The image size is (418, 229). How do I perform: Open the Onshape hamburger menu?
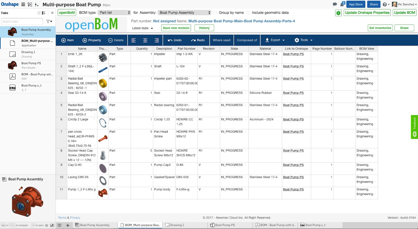(23, 4)
